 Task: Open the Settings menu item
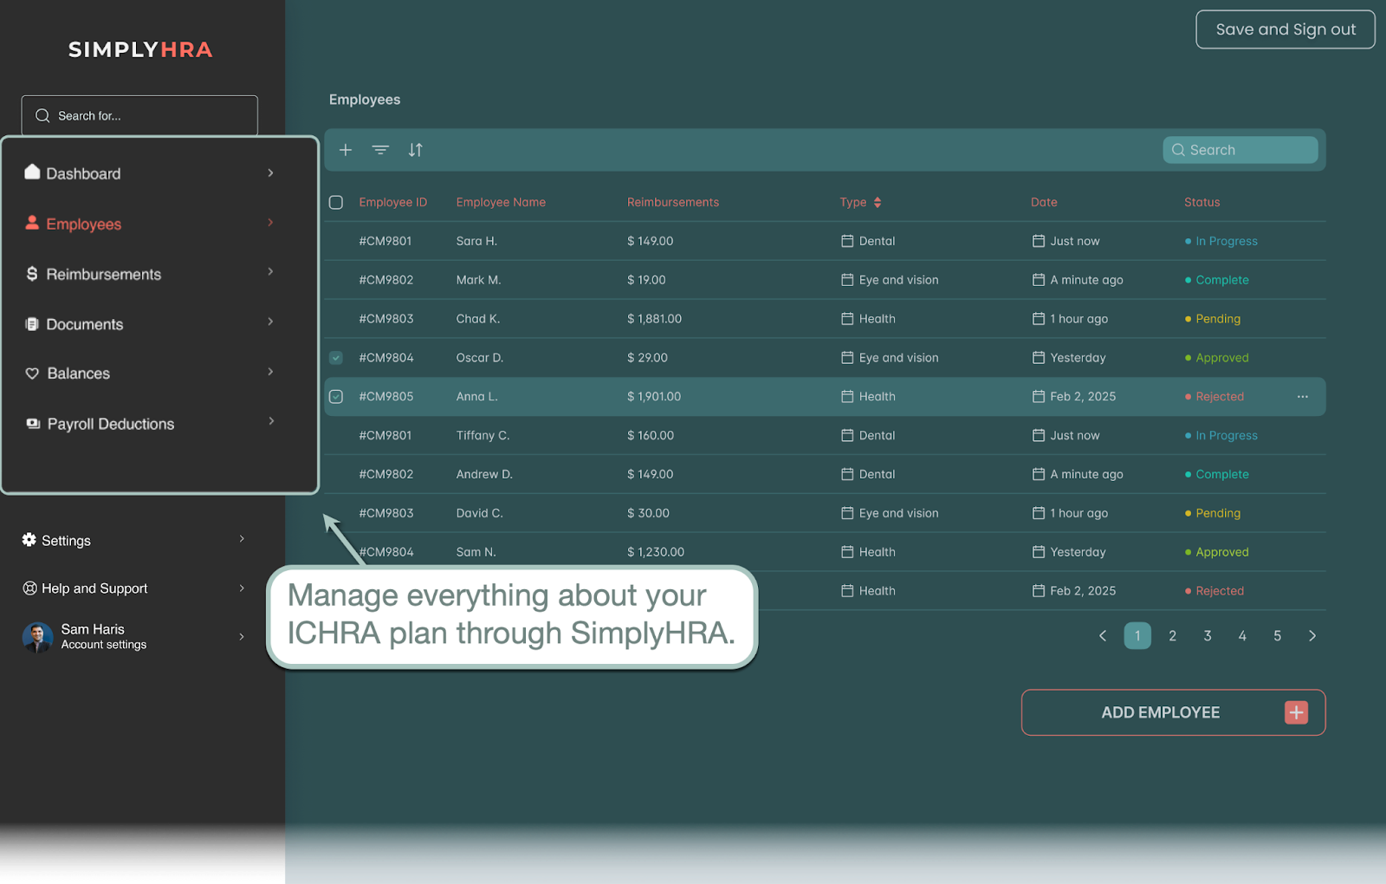134,540
